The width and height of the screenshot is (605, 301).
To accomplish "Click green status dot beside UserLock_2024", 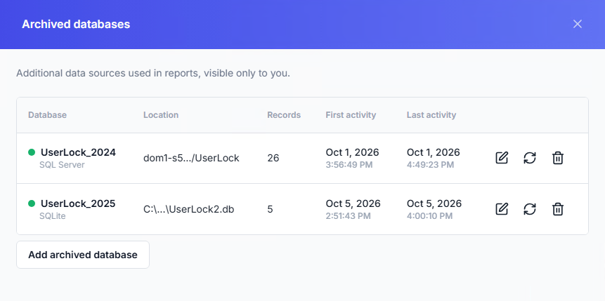I will point(32,153).
